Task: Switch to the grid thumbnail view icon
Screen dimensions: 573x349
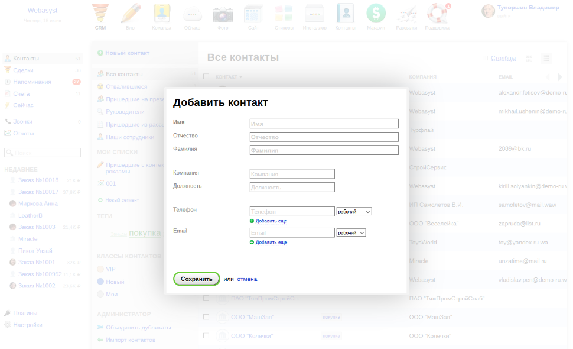Action: (529, 59)
